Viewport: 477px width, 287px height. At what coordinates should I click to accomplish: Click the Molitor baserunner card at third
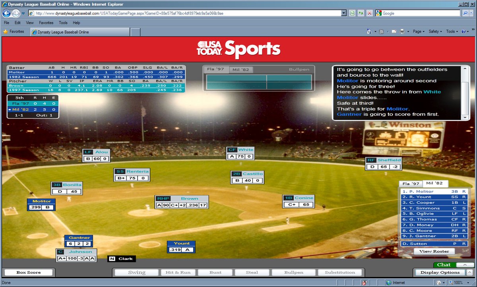point(42,204)
